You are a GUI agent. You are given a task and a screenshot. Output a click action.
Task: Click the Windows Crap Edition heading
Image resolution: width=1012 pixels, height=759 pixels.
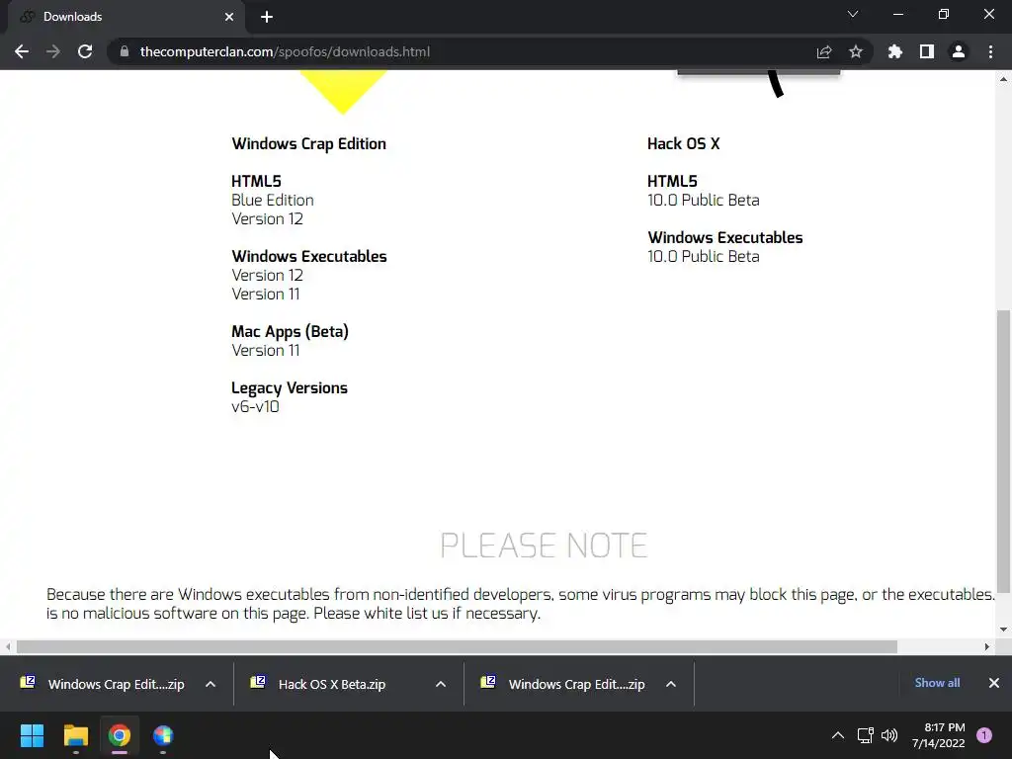tap(308, 144)
